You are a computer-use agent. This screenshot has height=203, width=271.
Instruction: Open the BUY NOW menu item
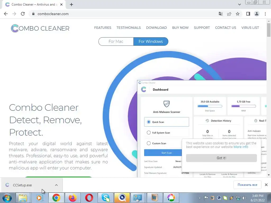coord(180,27)
